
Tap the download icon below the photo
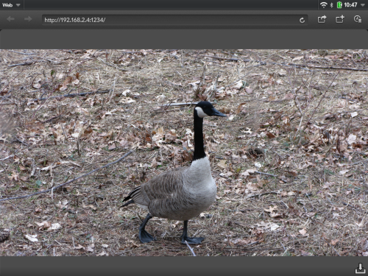tap(360, 268)
